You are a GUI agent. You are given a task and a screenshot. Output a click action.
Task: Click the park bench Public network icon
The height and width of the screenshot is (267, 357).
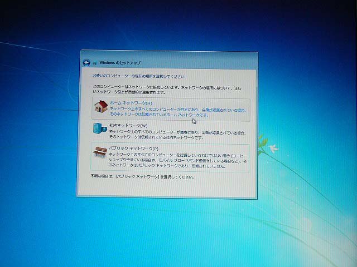pos(99,152)
